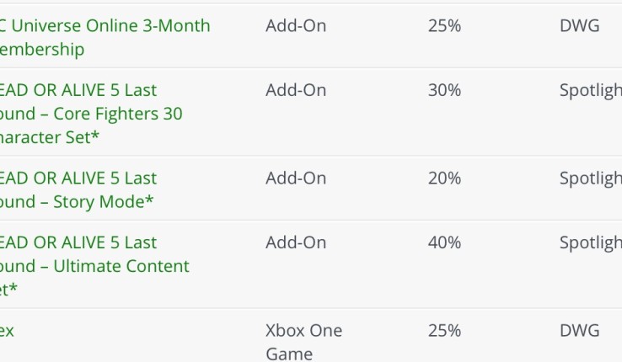This screenshot has height=362, width=622.
Task: Click the Spotlight cell in the Ultimate Content row
Action: (590, 242)
